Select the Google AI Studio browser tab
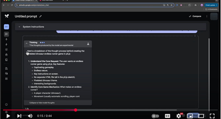Image resolution: width=221 pixels, height=119 pixels. click(x=24, y=0)
